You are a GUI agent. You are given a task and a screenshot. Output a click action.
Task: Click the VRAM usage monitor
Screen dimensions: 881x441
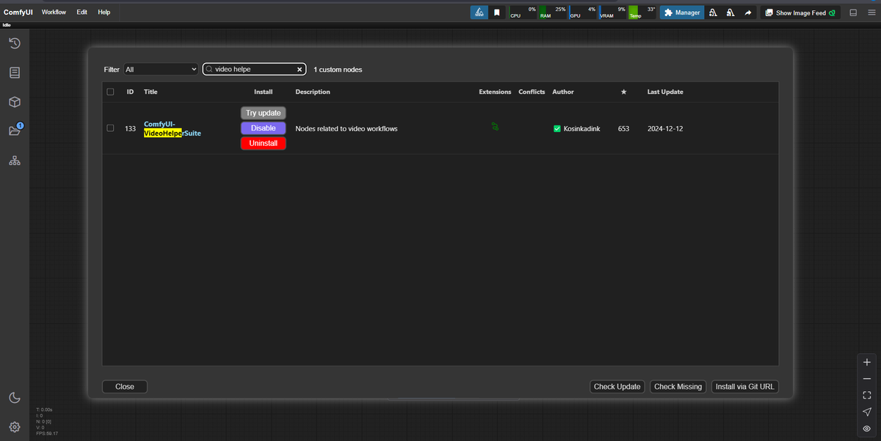click(613, 12)
